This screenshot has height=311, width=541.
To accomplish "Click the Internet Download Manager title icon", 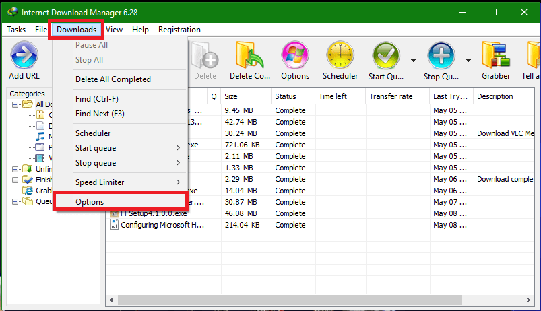I will click(x=11, y=12).
